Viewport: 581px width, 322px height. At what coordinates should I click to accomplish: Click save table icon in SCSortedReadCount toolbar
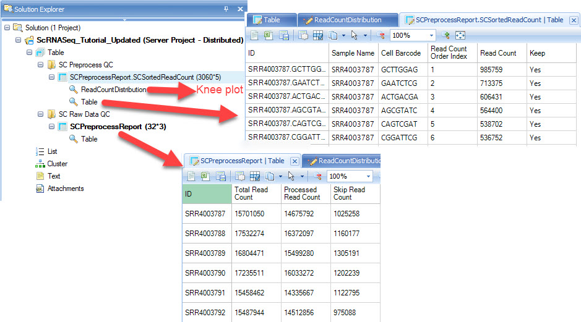(284, 35)
